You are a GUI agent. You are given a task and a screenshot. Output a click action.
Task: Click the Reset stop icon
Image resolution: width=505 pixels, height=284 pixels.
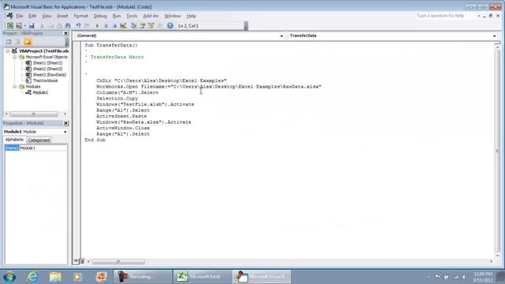point(114,25)
